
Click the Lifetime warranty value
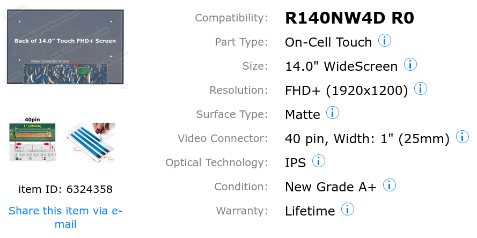click(x=310, y=211)
